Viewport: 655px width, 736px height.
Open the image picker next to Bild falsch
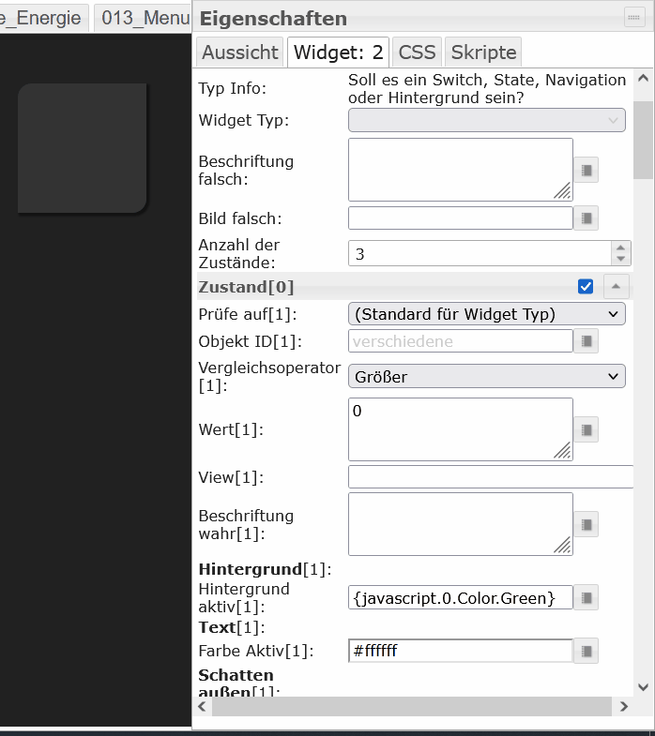coord(586,218)
